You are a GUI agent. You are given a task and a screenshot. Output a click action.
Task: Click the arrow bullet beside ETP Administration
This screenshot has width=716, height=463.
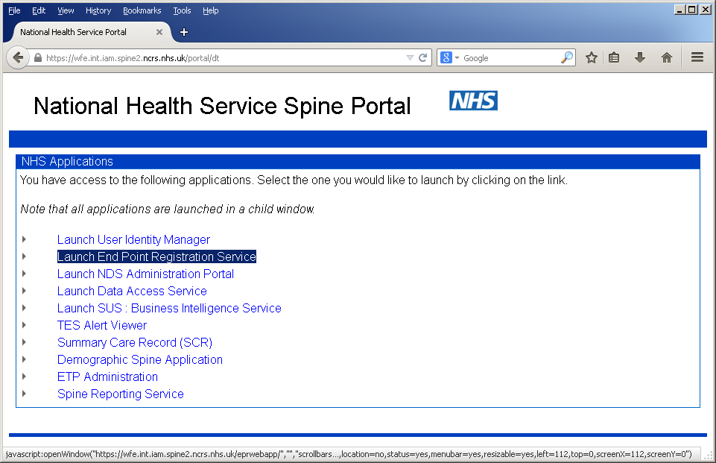24,377
